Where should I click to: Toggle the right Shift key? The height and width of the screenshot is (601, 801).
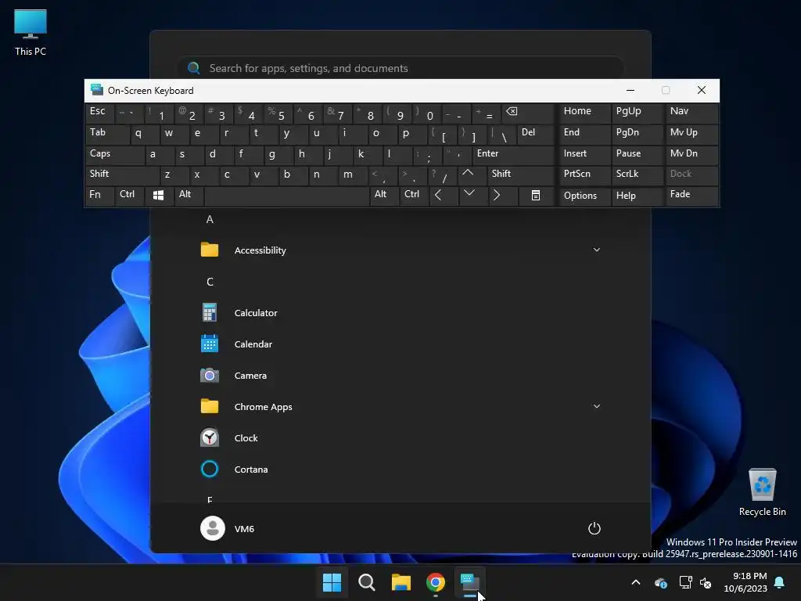coord(520,175)
